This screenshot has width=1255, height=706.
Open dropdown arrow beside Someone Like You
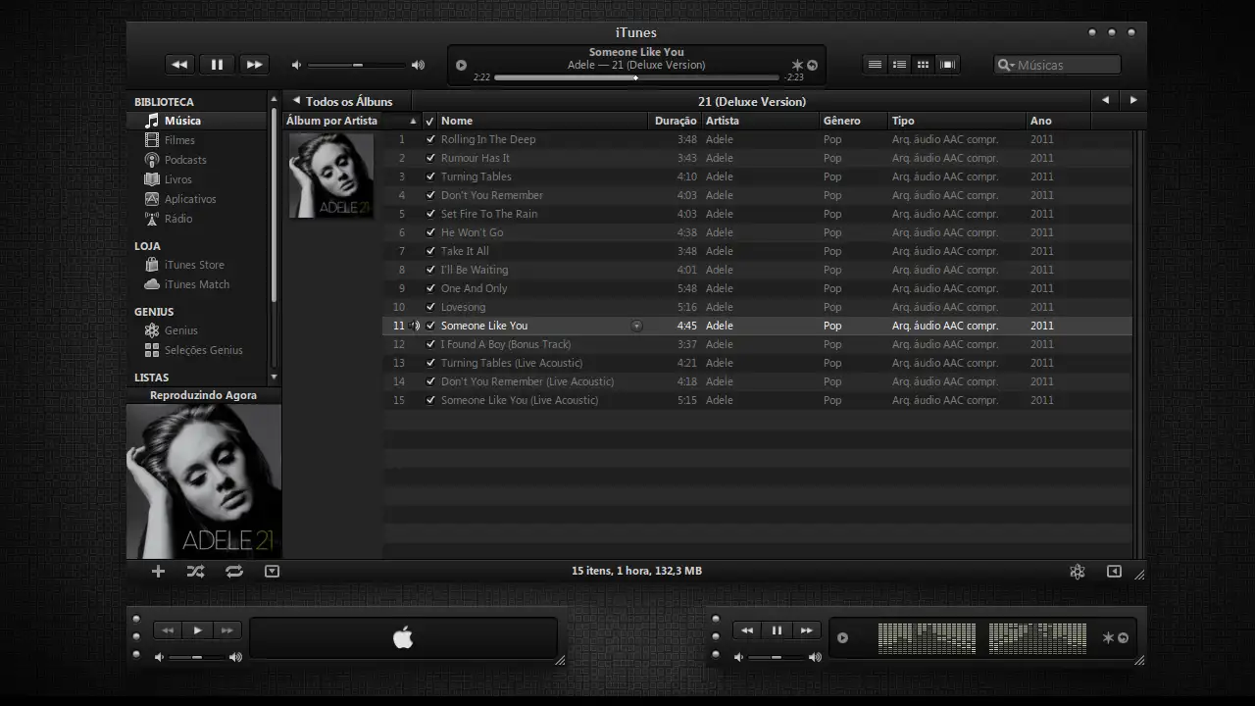pyautogui.click(x=636, y=326)
